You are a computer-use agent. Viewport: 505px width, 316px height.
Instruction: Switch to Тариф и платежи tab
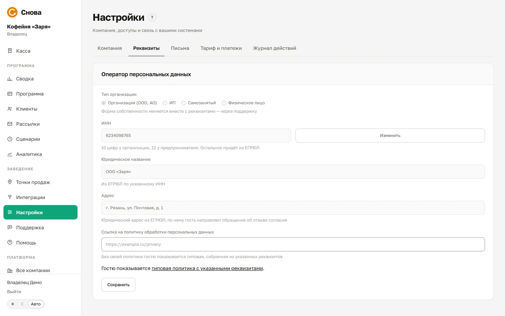221,48
